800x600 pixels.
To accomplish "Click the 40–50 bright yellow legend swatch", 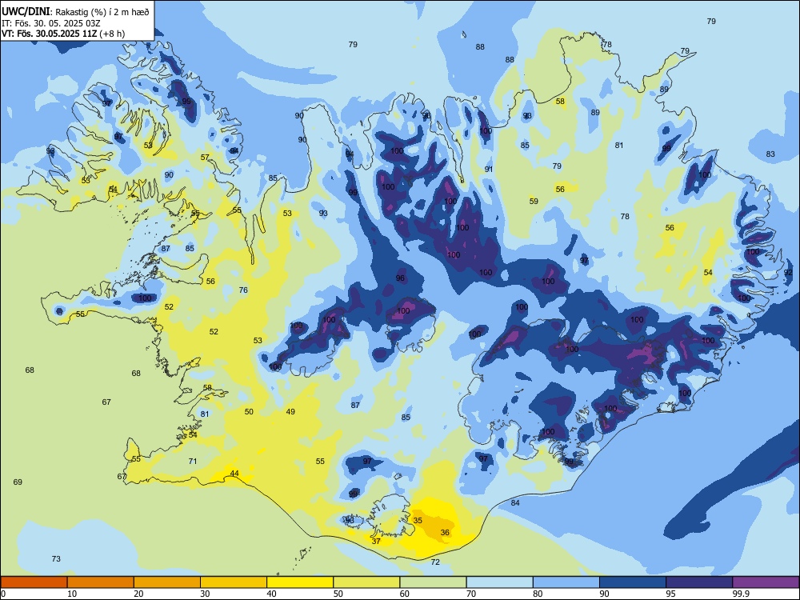I will [300, 582].
